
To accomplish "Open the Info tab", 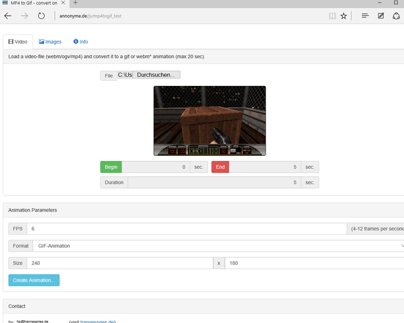I will click(x=81, y=42).
